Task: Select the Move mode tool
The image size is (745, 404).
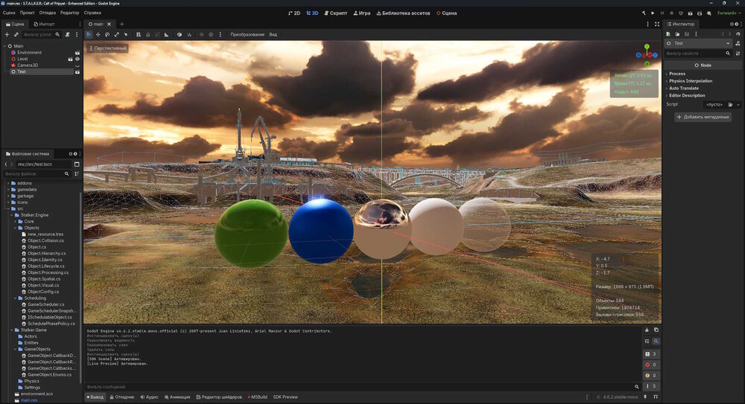Action: [x=98, y=35]
